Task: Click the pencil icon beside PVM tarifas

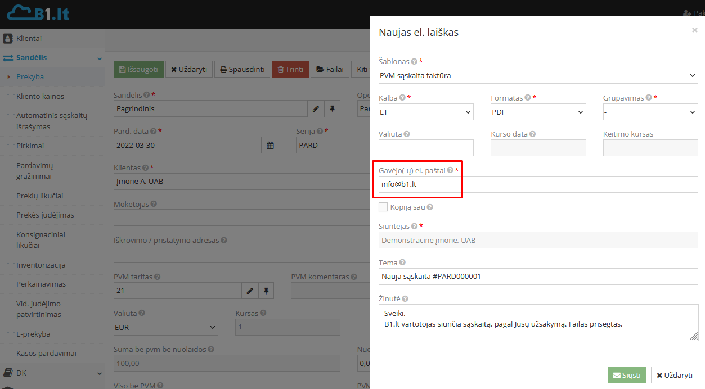Action: 250,291
